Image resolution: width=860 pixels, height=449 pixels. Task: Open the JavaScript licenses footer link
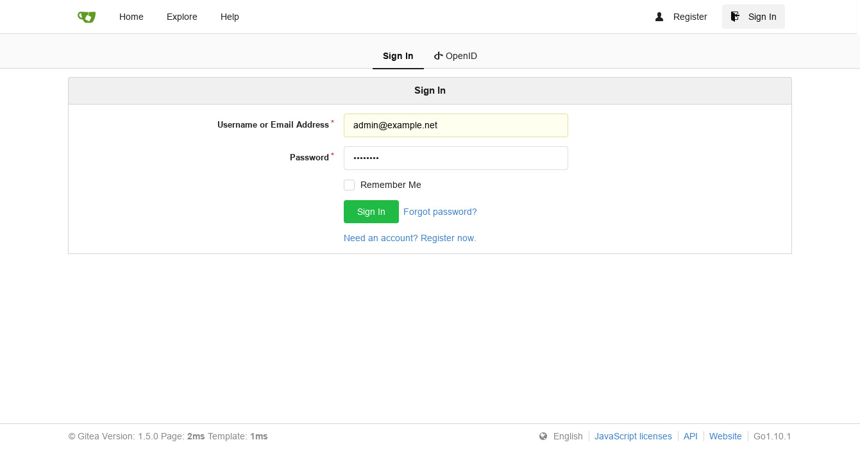coord(633,436)
